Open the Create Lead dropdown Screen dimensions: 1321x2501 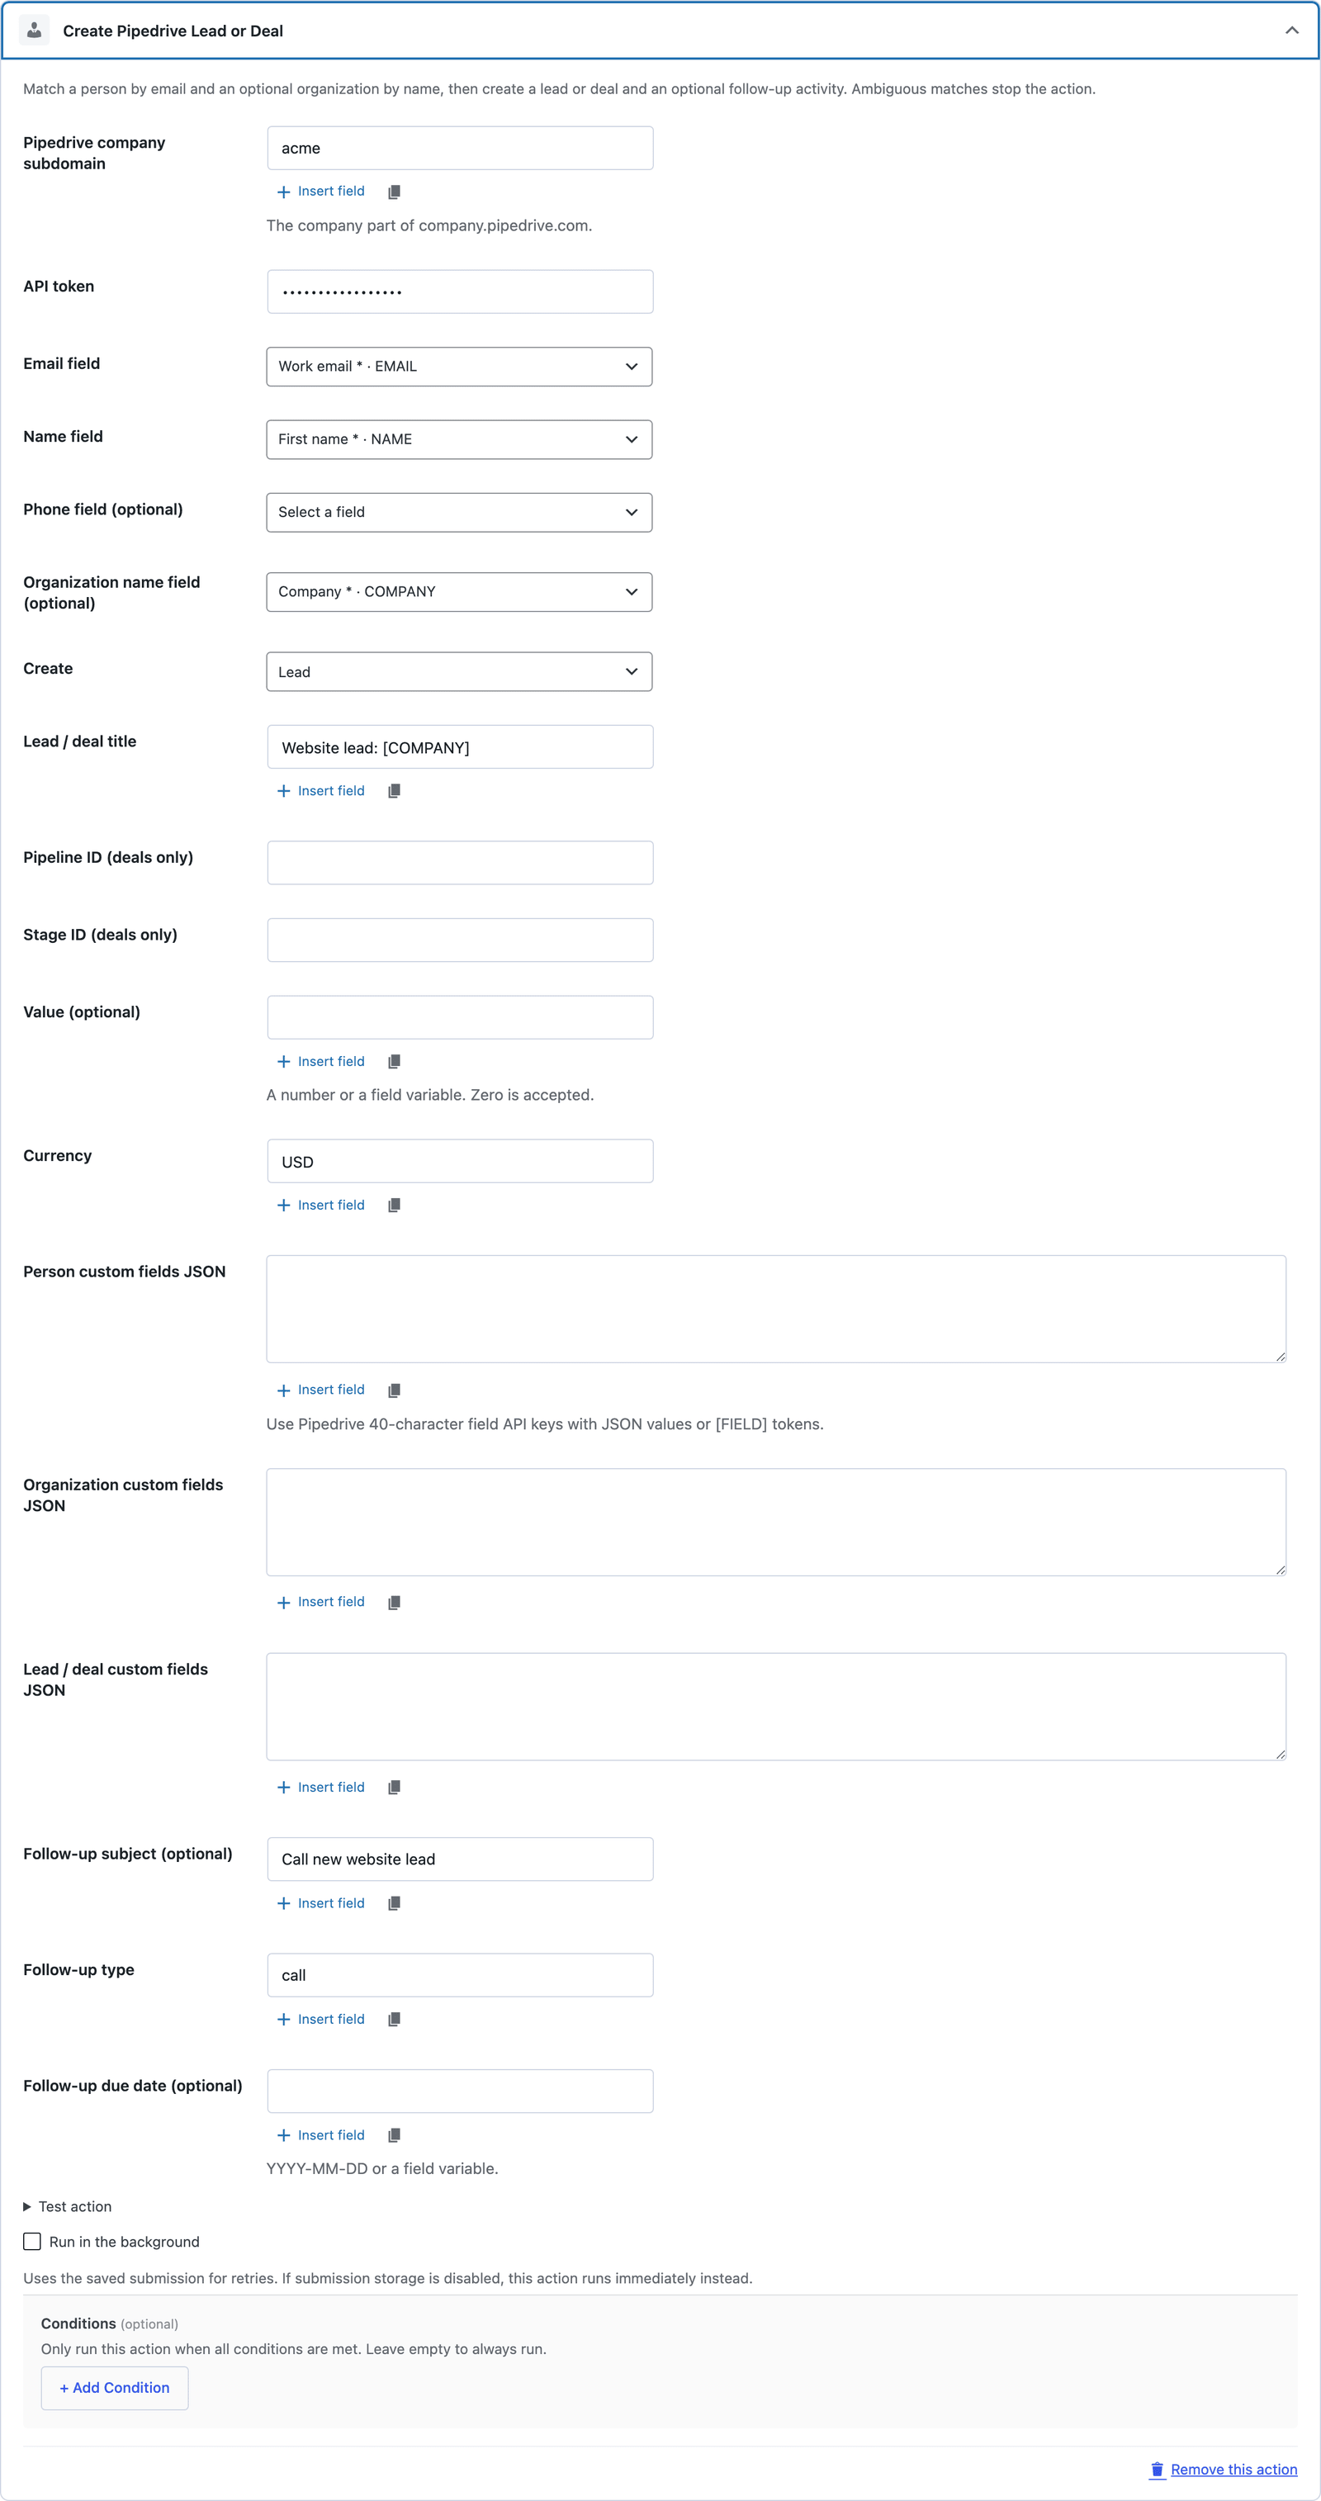(459, 671)
